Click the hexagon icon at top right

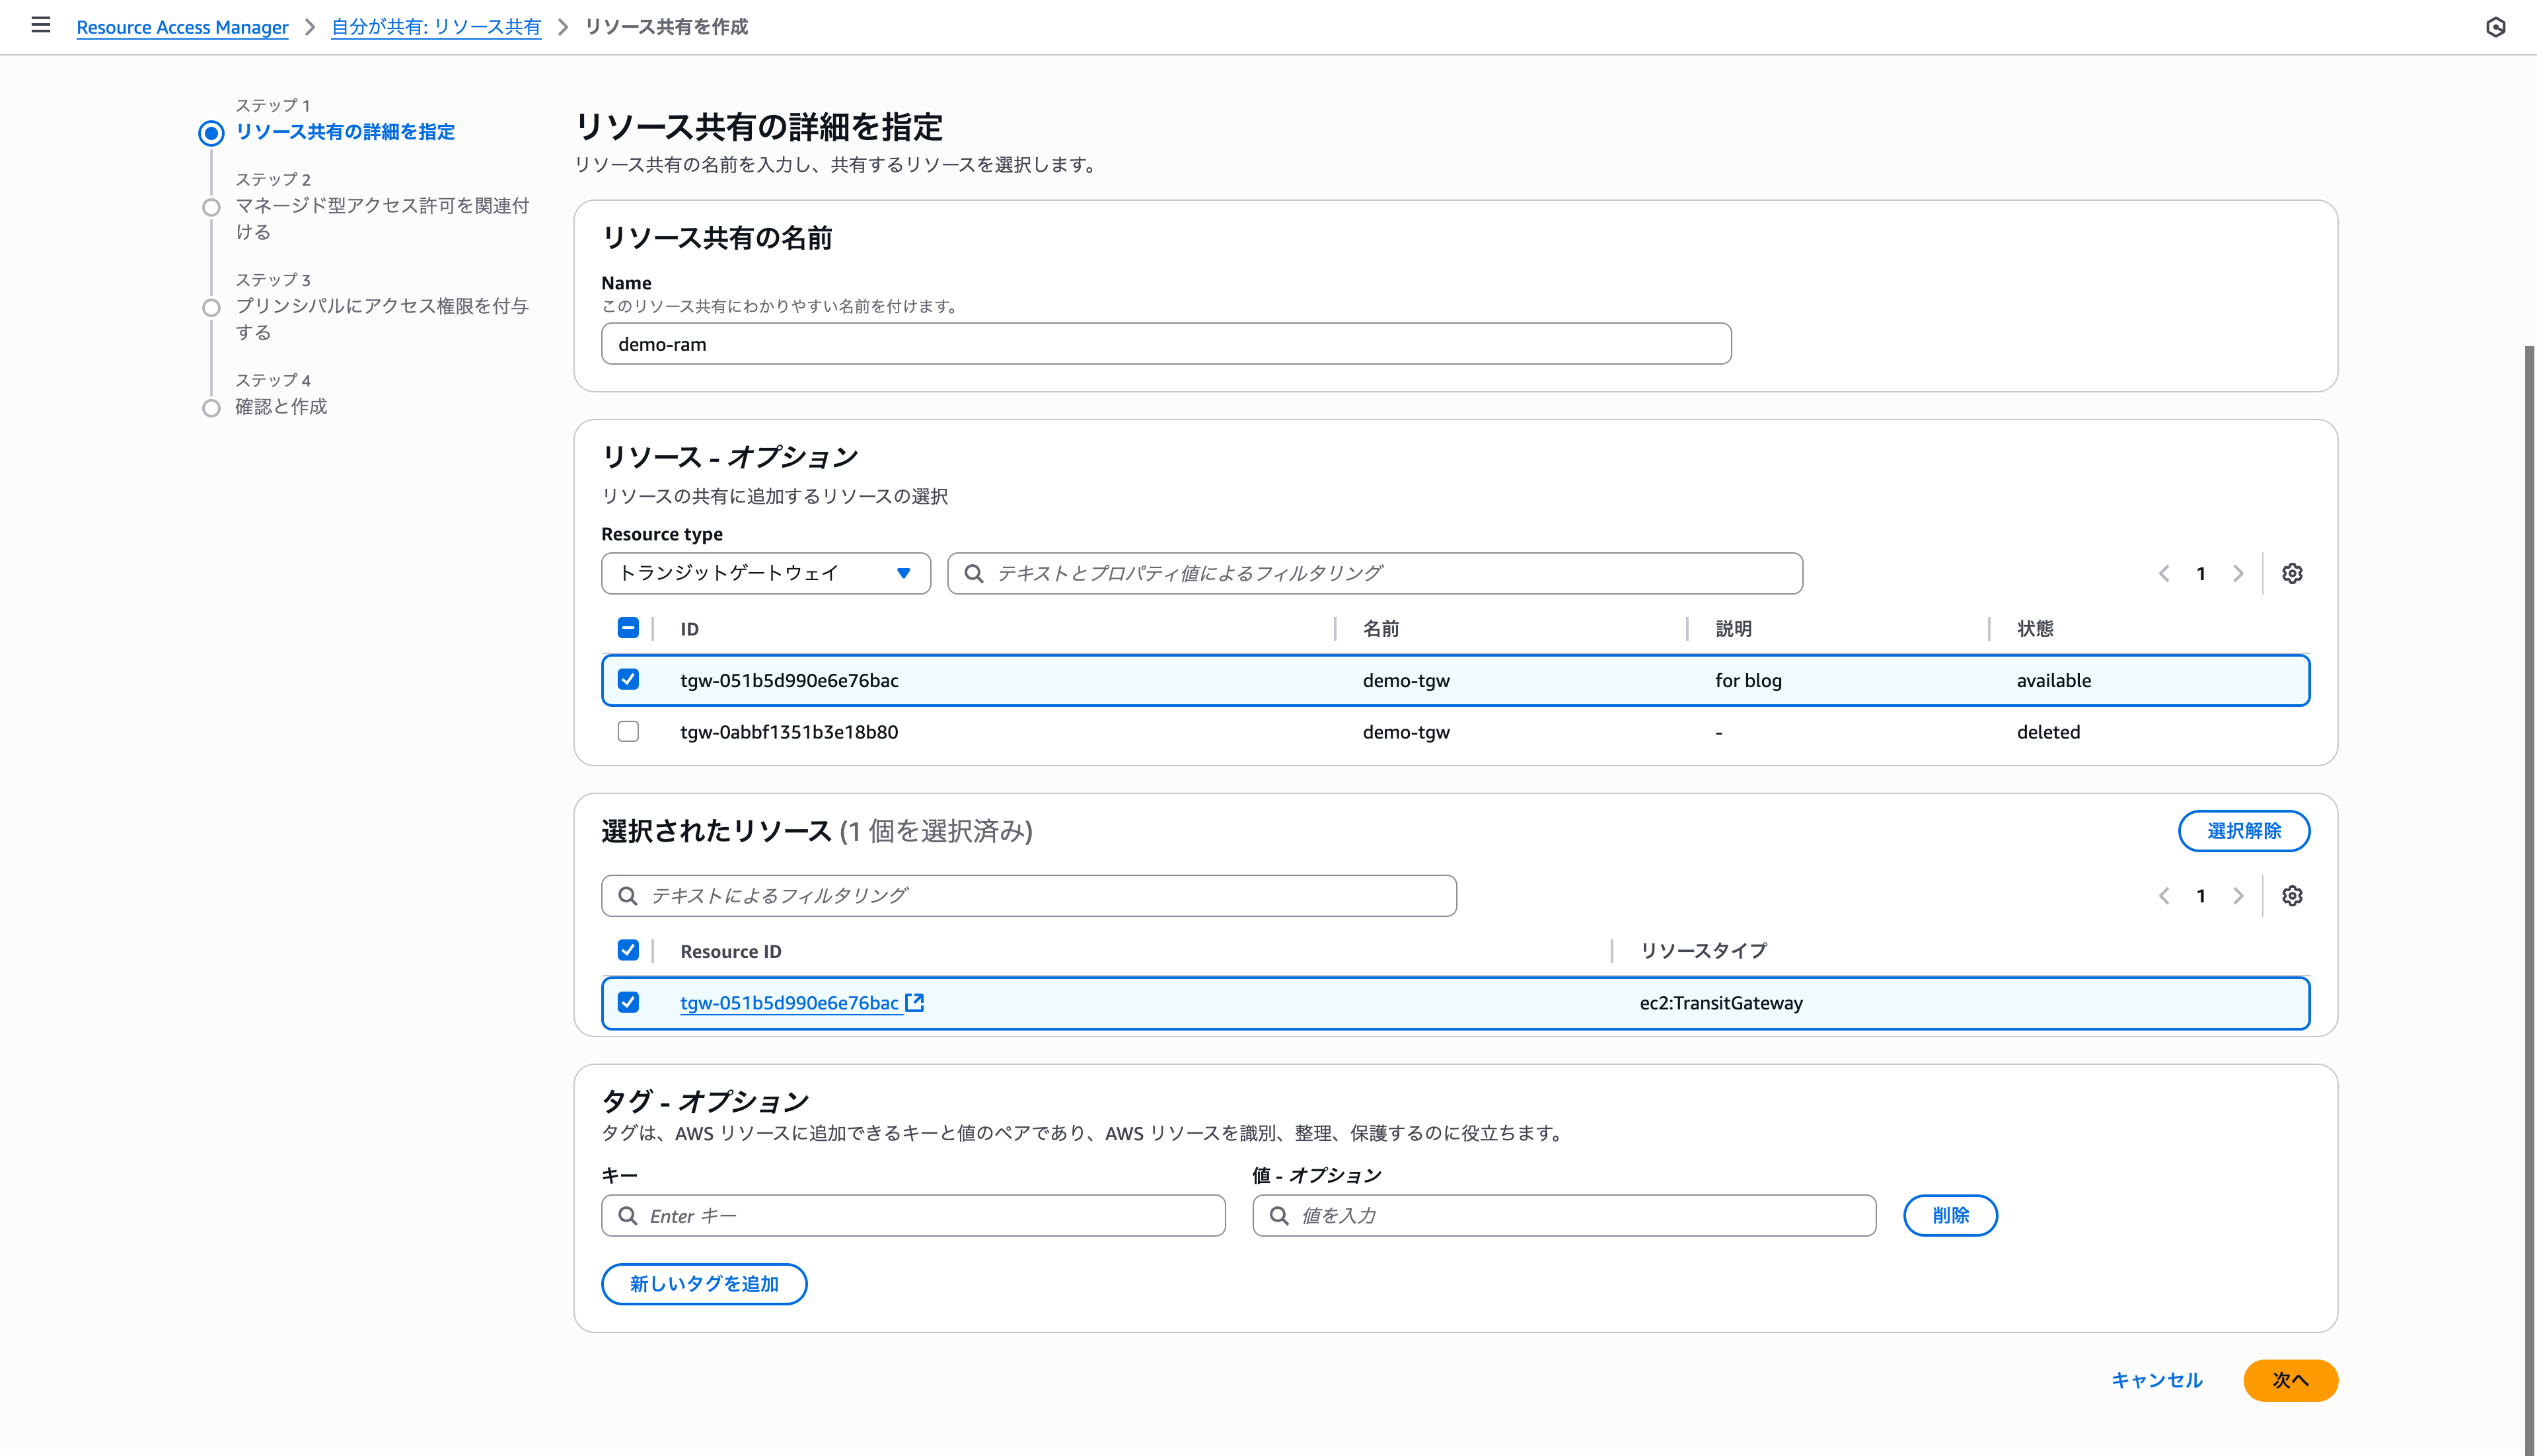[2495, 27]
